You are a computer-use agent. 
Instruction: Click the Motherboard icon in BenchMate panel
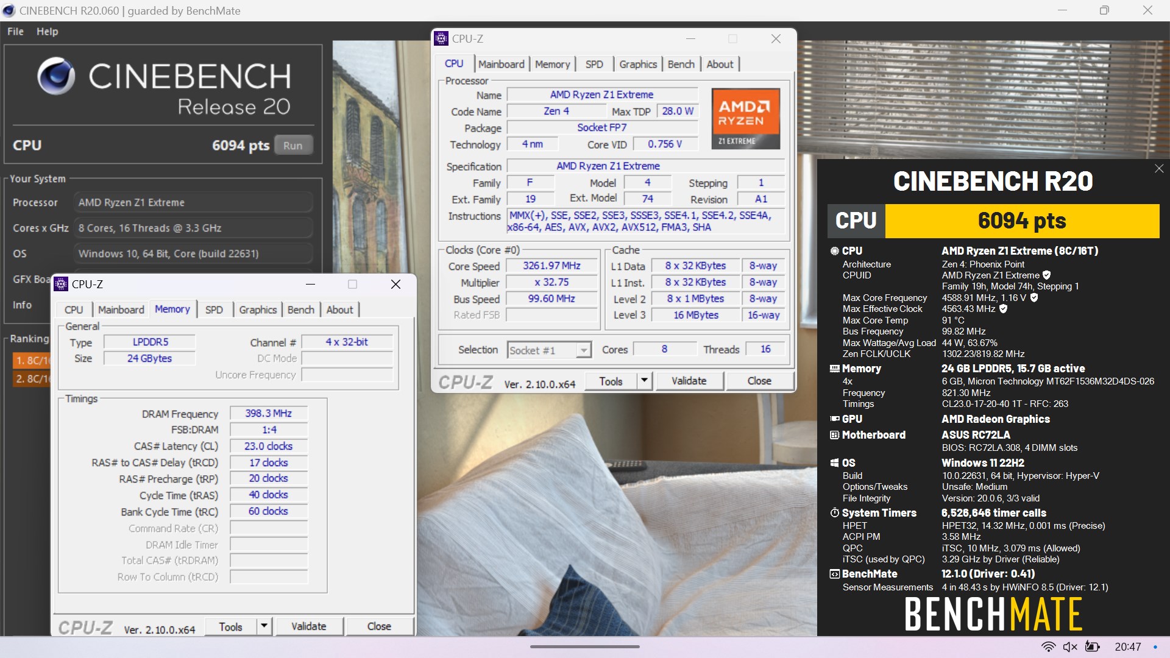point(834,435)
